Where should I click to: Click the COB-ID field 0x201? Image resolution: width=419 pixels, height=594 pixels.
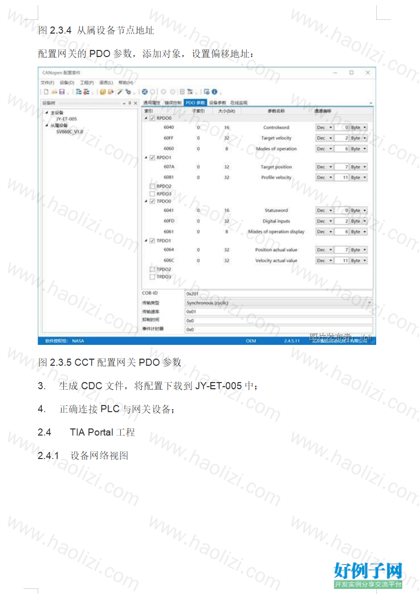(279, 293)
